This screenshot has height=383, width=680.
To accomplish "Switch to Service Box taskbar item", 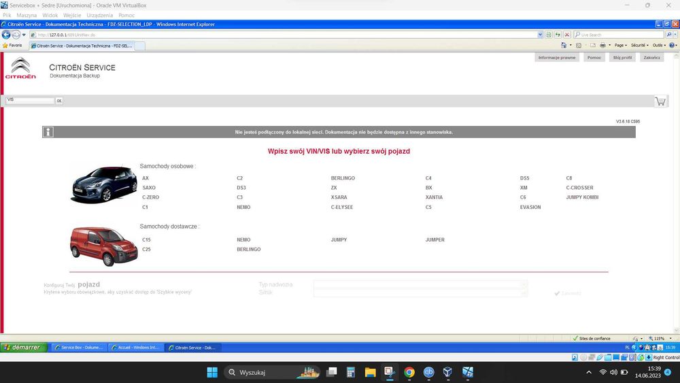I will (x=78, y=348).
